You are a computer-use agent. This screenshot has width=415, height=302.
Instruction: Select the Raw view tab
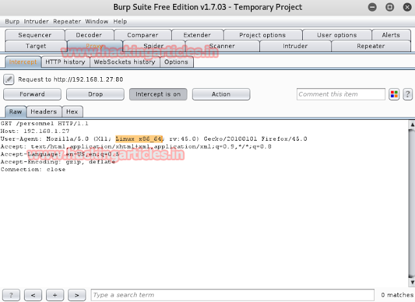click(x=16, y=111)
